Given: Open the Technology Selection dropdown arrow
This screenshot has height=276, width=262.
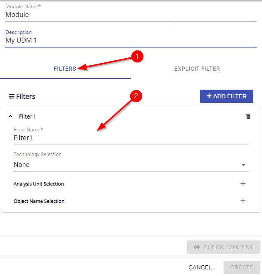Looking at the screenshot, I should (x=243, y=165).
